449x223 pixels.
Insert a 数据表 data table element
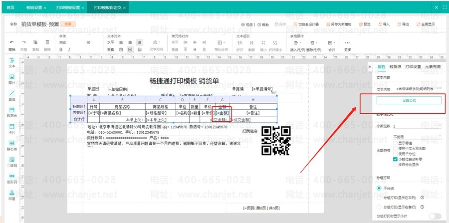[12, 112]
